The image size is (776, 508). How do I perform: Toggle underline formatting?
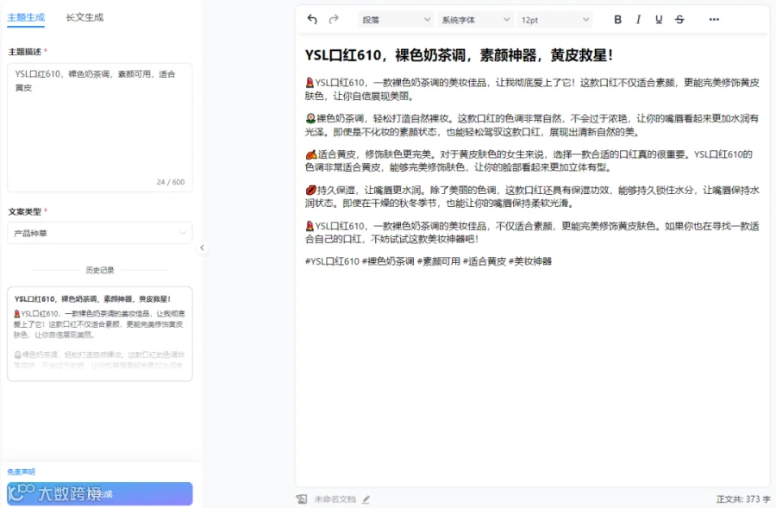(659, 19)
